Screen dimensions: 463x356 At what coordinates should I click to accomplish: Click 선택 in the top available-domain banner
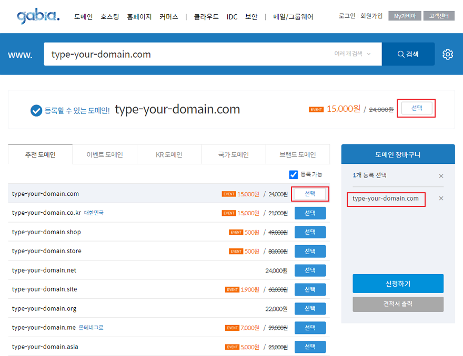point(417,108)
